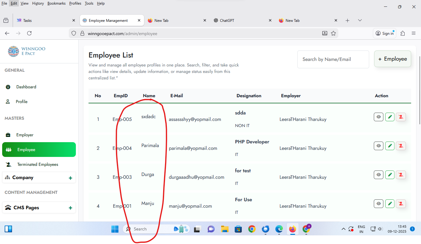Click the Search by Name/Email field
Image resolution: width=421 pixels, height=244 pixels.
click(x=333, y=59)
